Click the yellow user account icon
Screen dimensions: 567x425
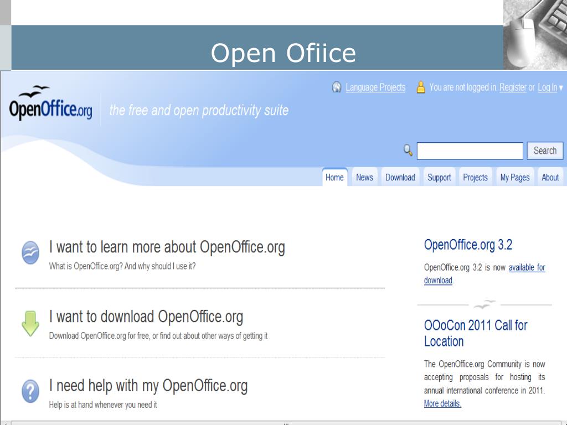point(421,87)
